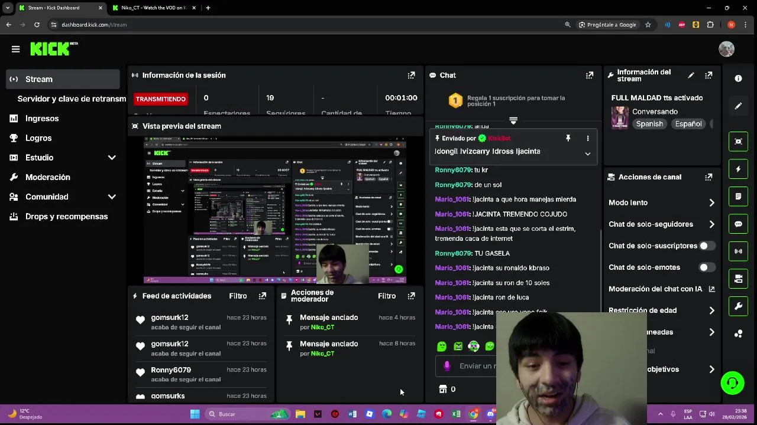The width and height of the screenshot is (757, 425).
Task: Open Logros in sidebar
Action: pyautogui.click(x=38, y=138)
